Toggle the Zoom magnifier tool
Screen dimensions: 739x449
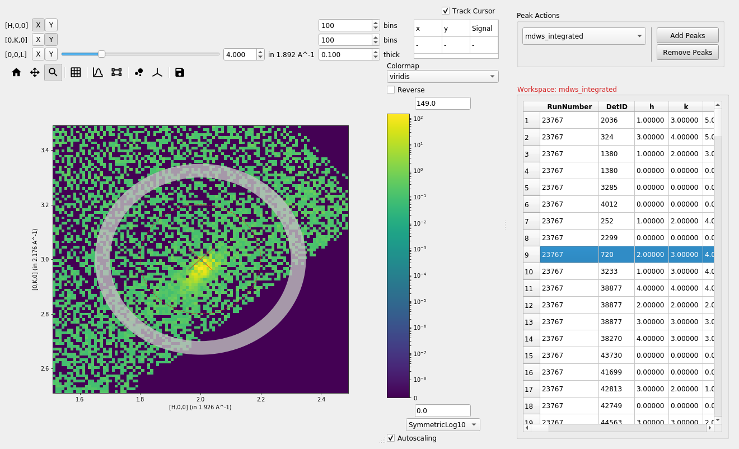tap(53, 72)
